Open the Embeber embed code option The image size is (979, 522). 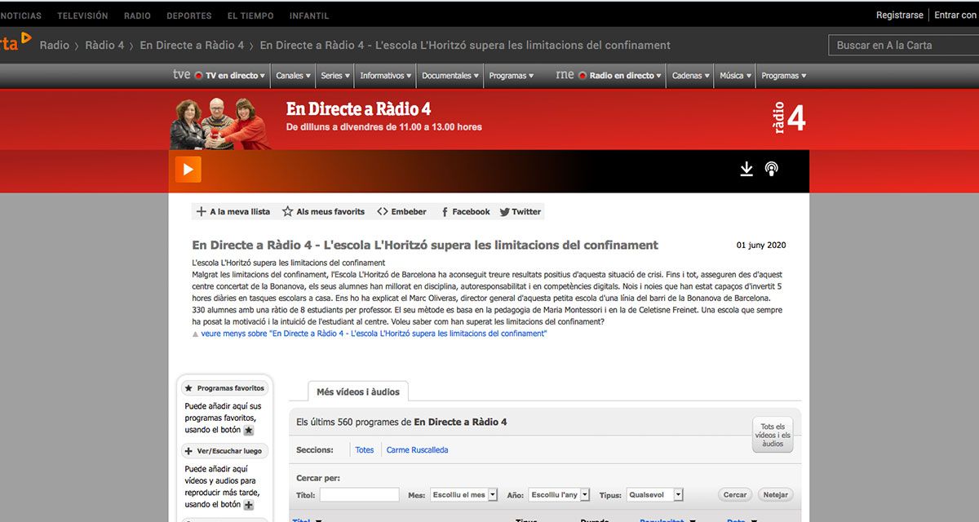tap(401, 211)
